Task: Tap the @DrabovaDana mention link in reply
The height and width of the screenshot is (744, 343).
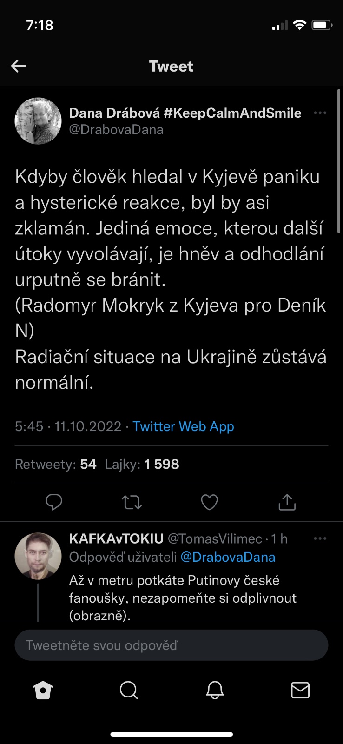Action: pyautogui.click(x=228, y=557)
